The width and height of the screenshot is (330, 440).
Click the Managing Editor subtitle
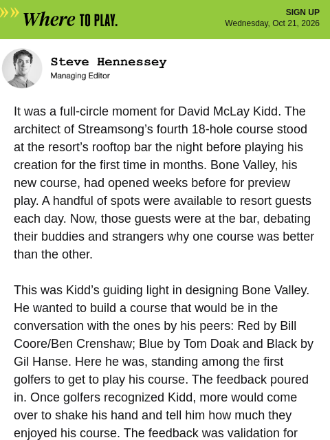(x=80, y=76)
